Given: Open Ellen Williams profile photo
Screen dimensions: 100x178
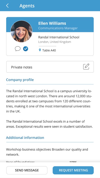Looking at the screenshot, I should coord(21,31).
